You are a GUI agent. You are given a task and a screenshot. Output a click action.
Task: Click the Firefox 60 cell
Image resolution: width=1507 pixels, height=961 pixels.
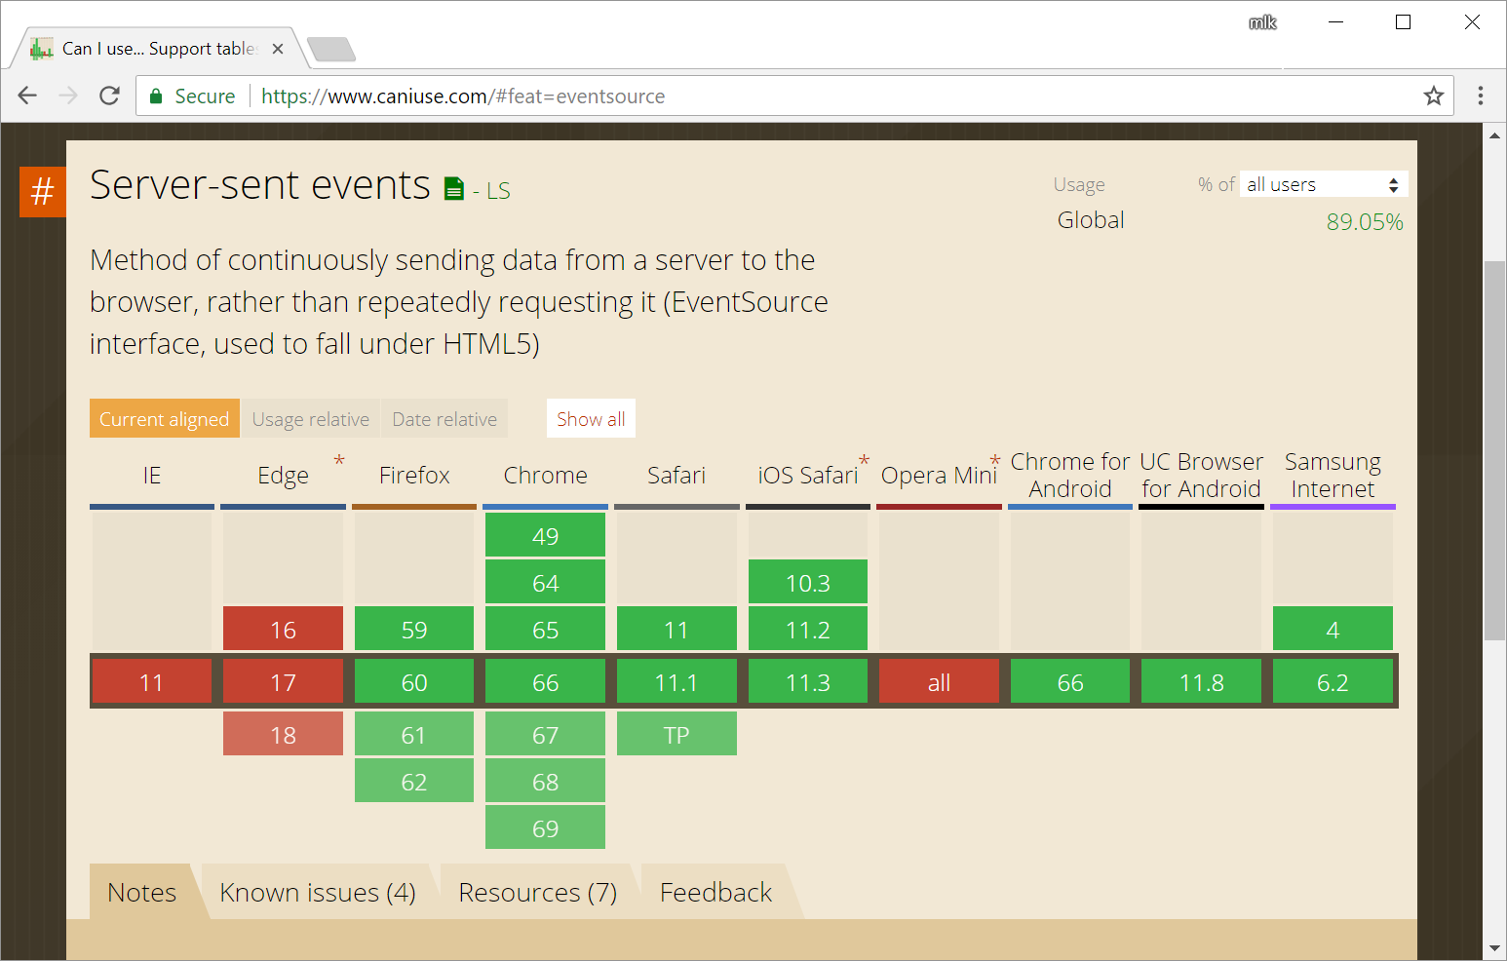[x=414, y=681]
